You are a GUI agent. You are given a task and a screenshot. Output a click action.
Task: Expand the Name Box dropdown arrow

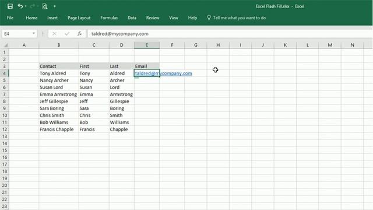pyautogui.click(x=34, y=34)
